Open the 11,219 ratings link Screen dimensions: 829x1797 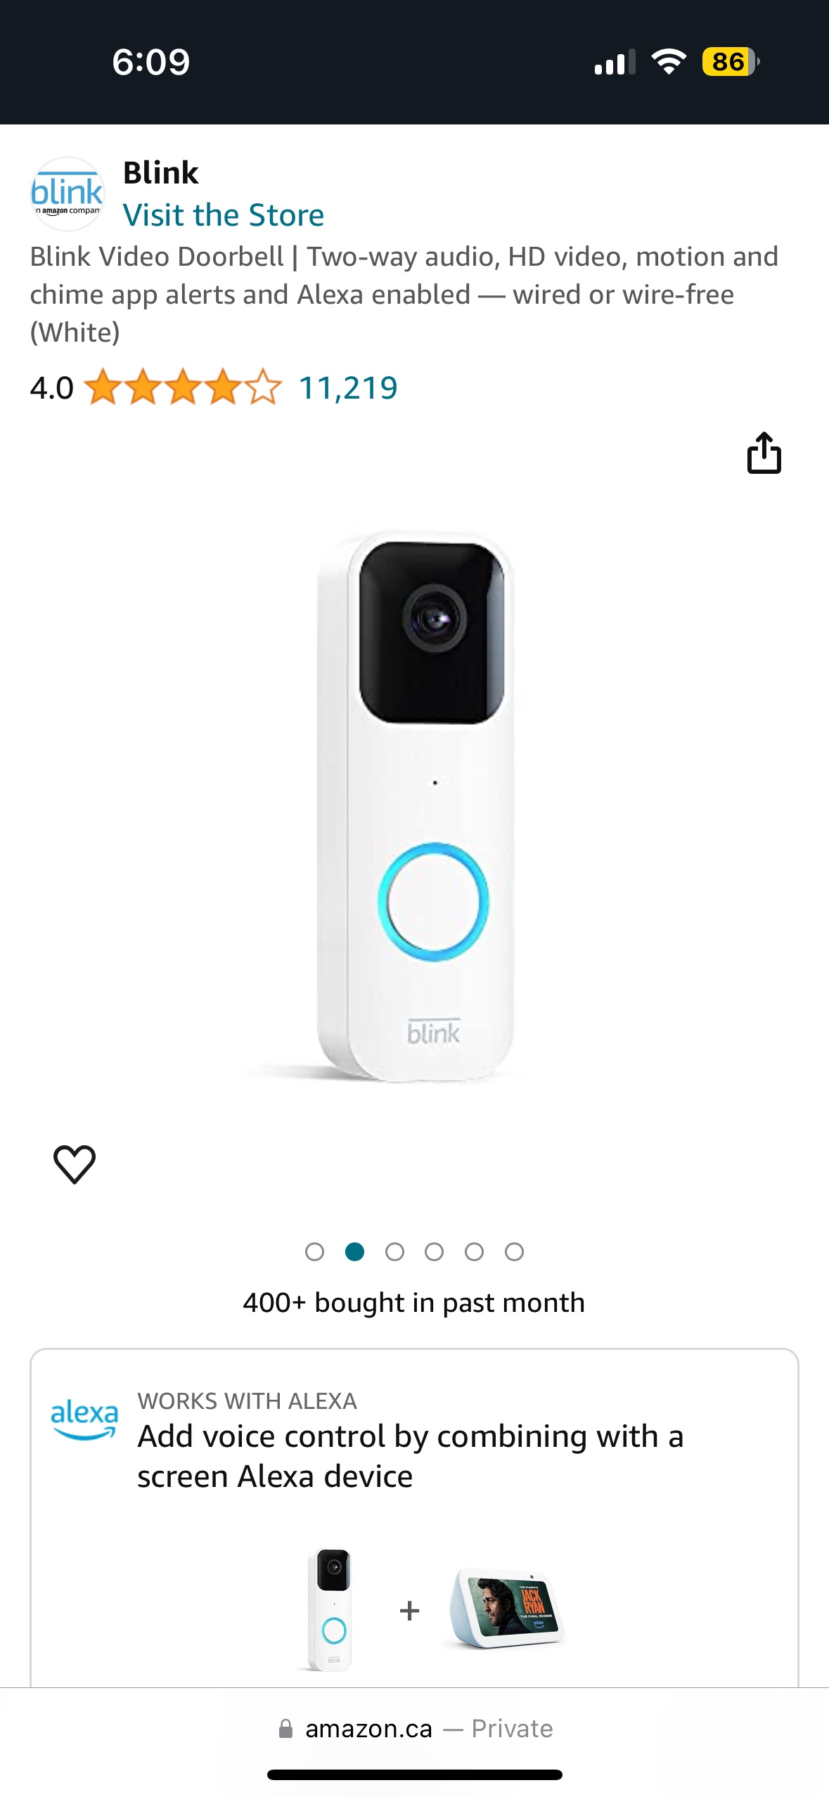(348, 388)
